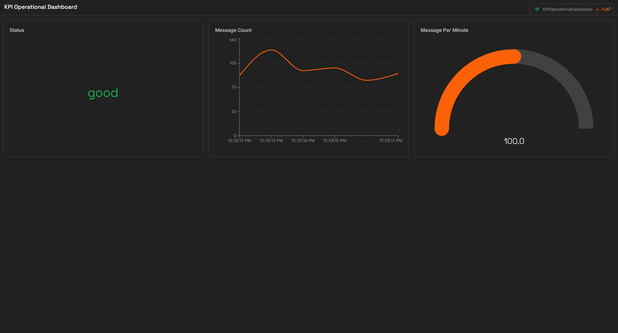Screen dimensions: 618x333
Task: Click the Hub back link
Action: [x=604, y=10]
